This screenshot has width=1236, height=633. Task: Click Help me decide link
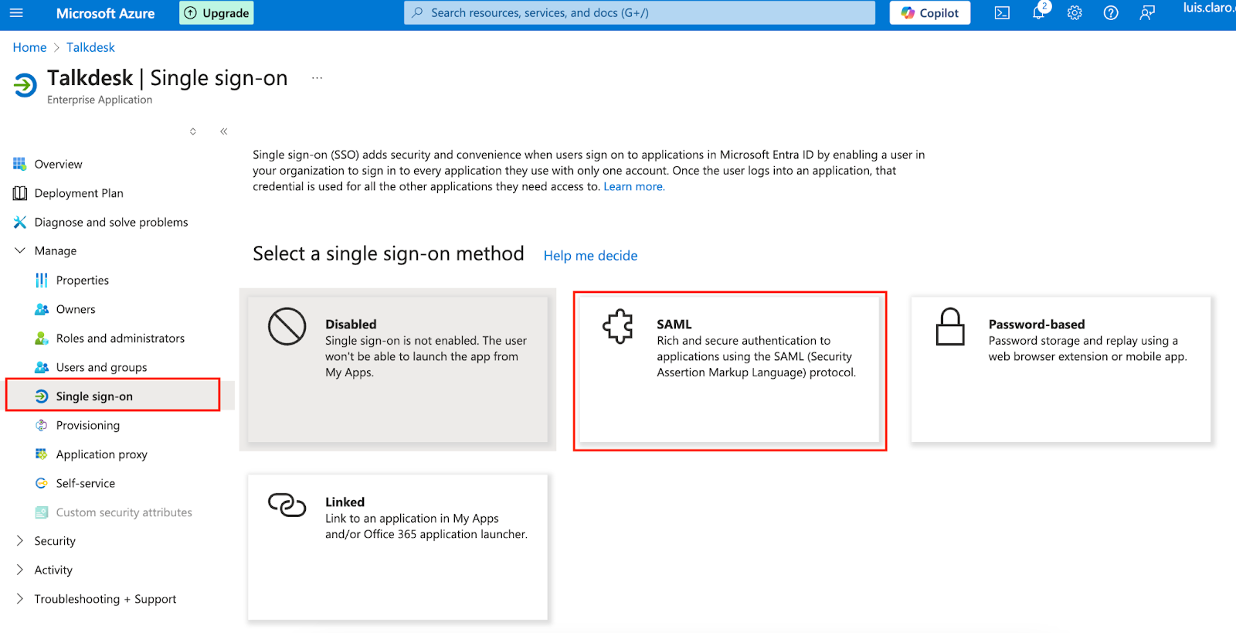pos(590,256)
